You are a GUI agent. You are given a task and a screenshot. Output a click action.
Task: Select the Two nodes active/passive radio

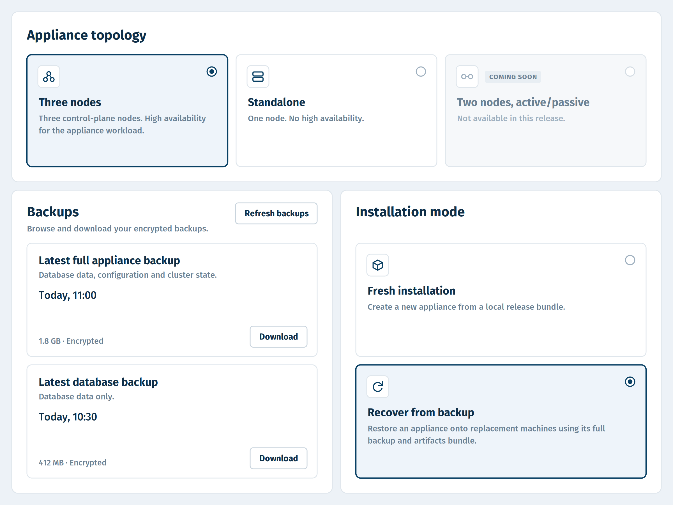[630, 72]
